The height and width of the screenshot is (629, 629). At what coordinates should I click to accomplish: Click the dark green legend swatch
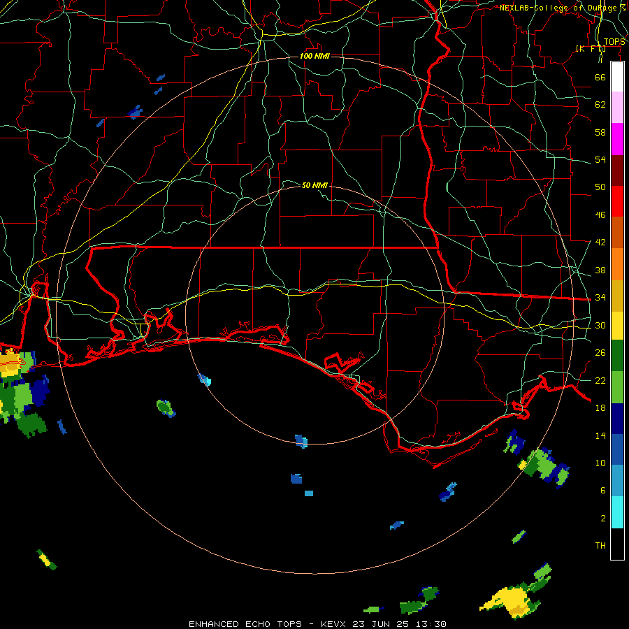point(617,356)
